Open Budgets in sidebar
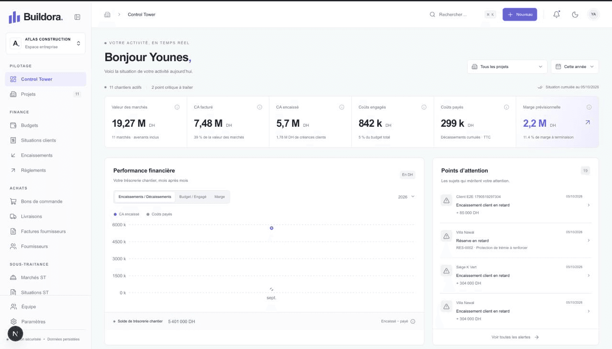 tap(45, 125)
